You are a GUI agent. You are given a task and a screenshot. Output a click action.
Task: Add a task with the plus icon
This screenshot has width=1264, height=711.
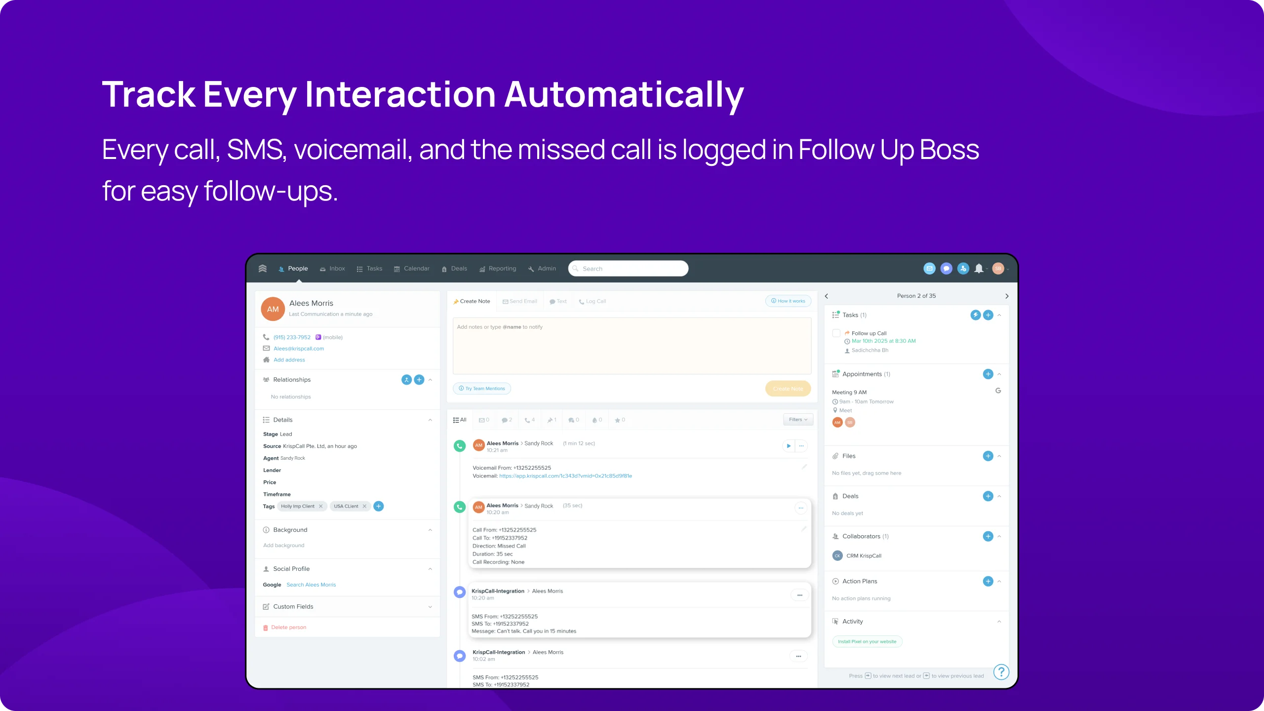[x=988, y=315]
